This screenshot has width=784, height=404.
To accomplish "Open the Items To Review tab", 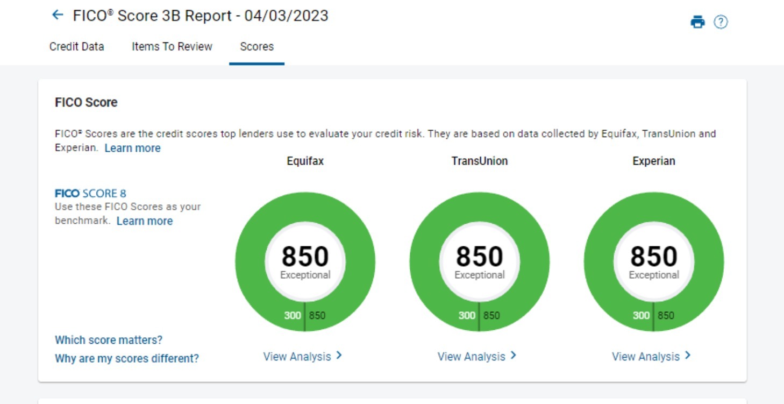I will pos(171,47).
